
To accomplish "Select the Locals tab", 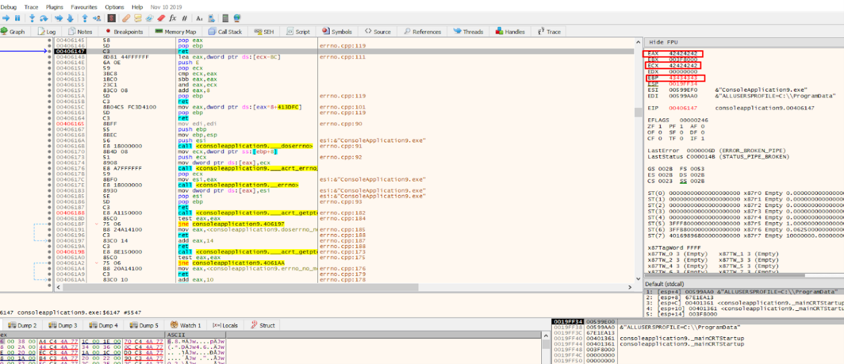I will tap(225, 326).
